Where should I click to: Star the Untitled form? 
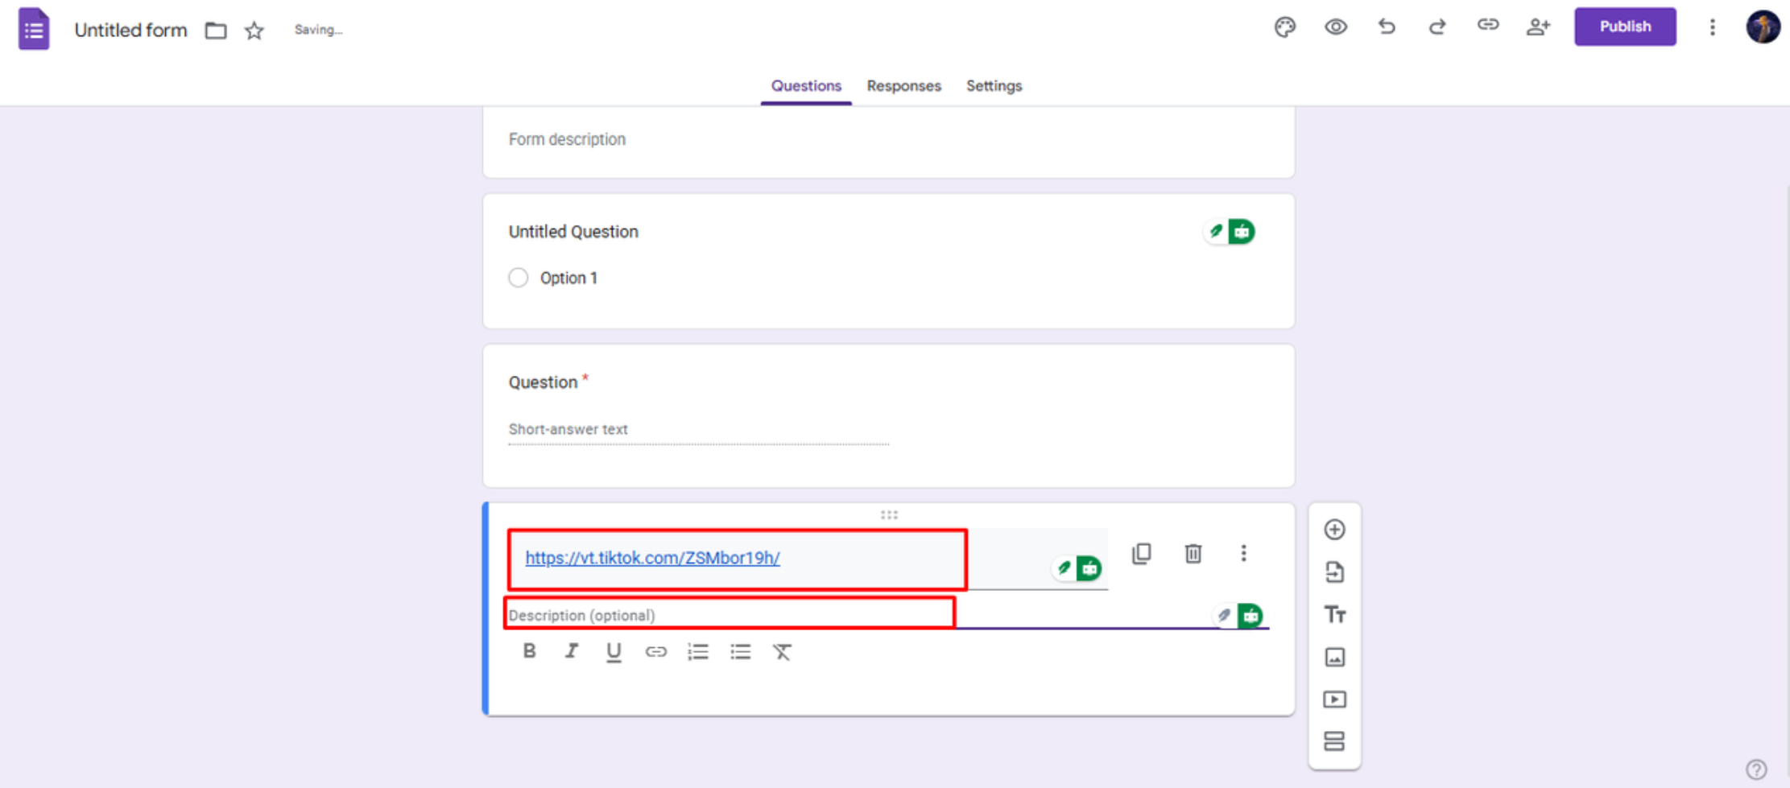click(x=253, y=30)
